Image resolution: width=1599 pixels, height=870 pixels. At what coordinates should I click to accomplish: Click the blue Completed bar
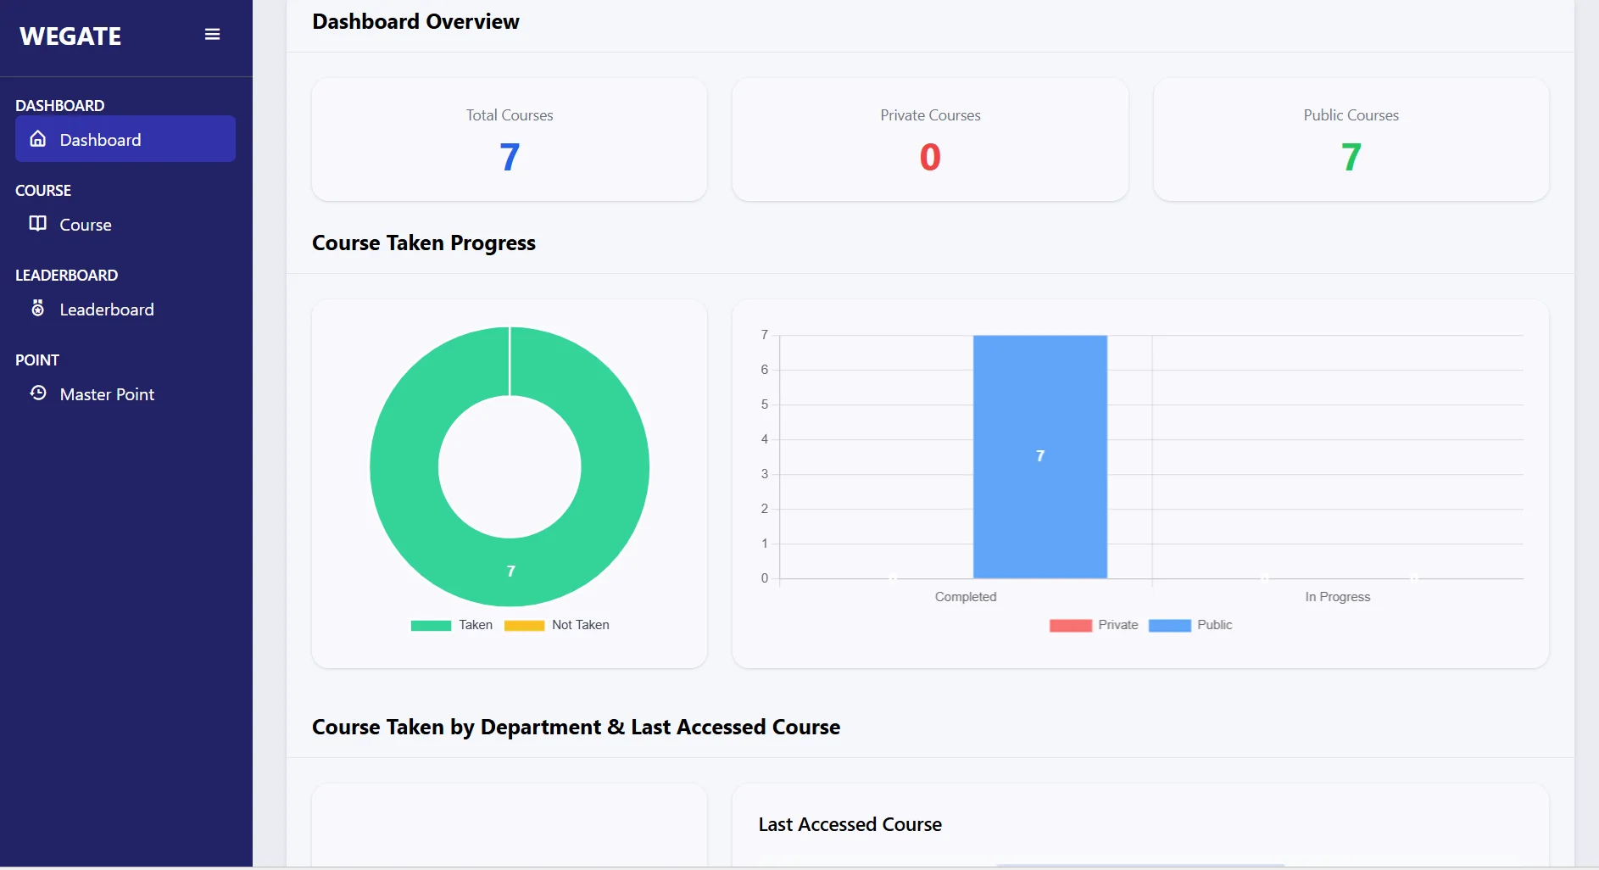pos(1039,456)
